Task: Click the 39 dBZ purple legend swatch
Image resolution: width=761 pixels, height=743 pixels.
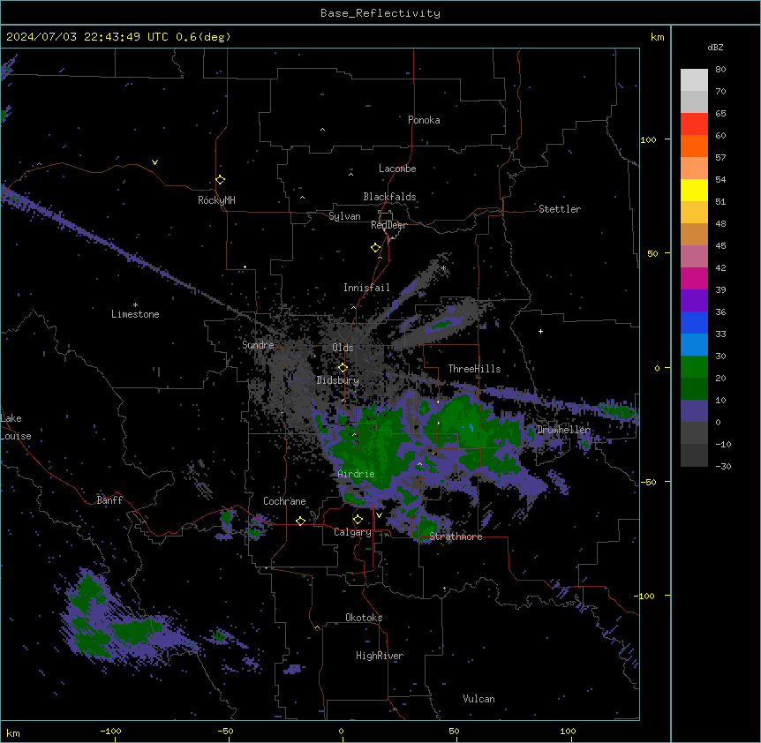Action: tap(694, 301)
